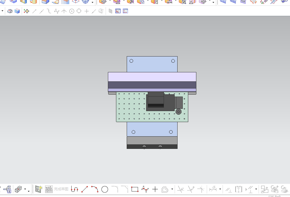
Task: Select the Point sketch tool (plus)
Action: [155, 189]
